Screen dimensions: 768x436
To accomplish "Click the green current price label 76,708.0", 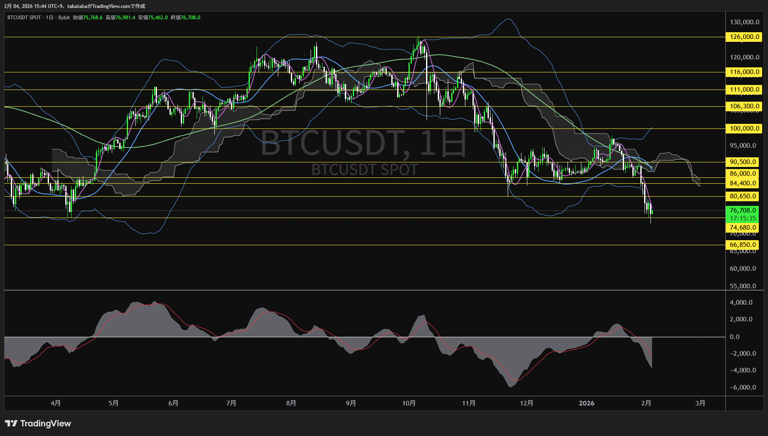I will pos(743,210).
